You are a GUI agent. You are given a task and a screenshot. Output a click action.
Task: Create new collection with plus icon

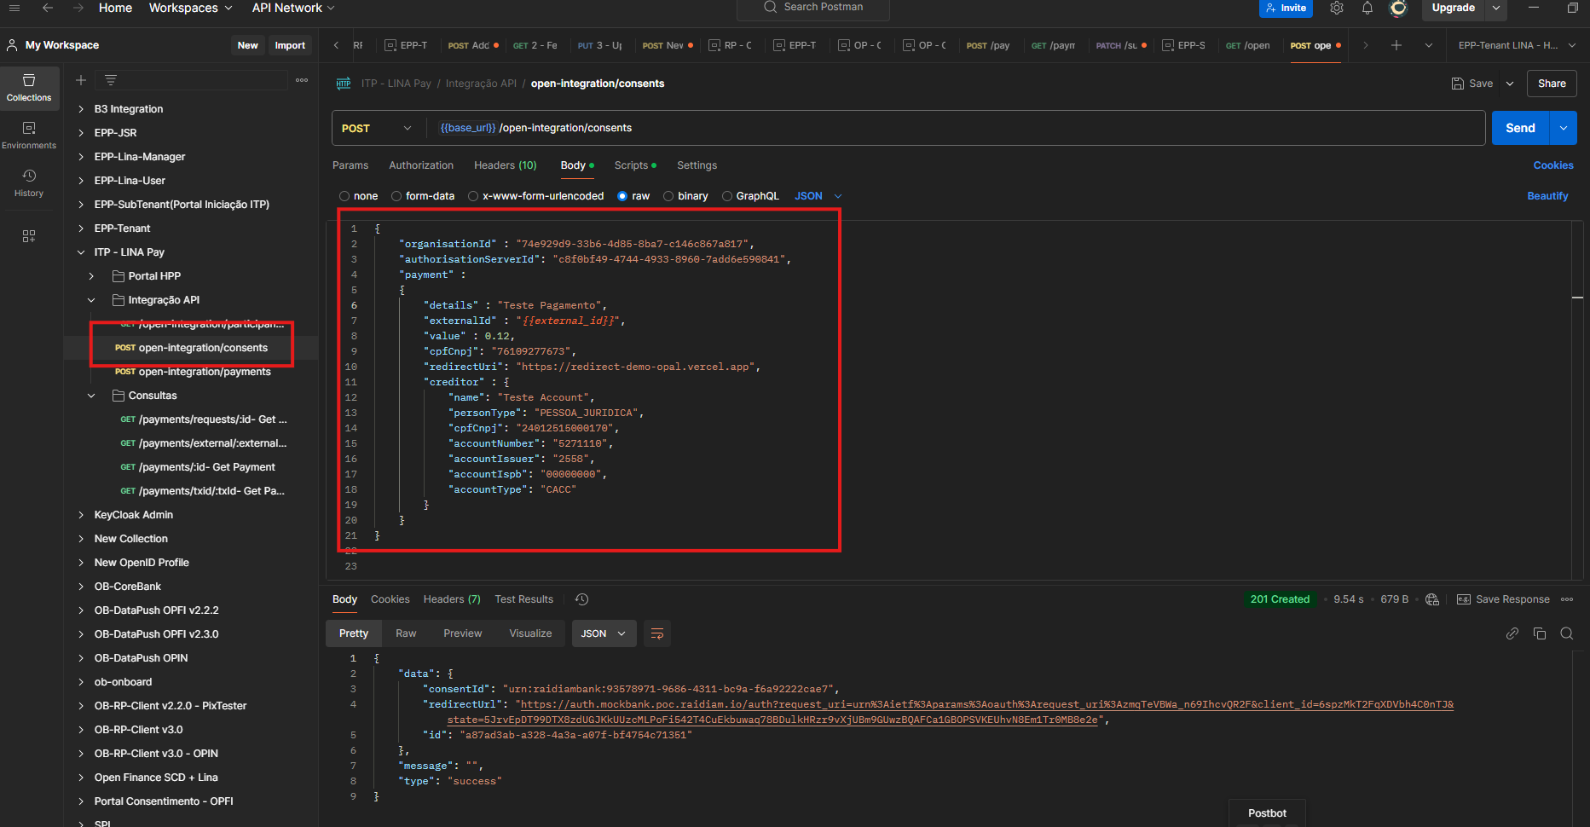pyautogui.click(x=81, y=80)
